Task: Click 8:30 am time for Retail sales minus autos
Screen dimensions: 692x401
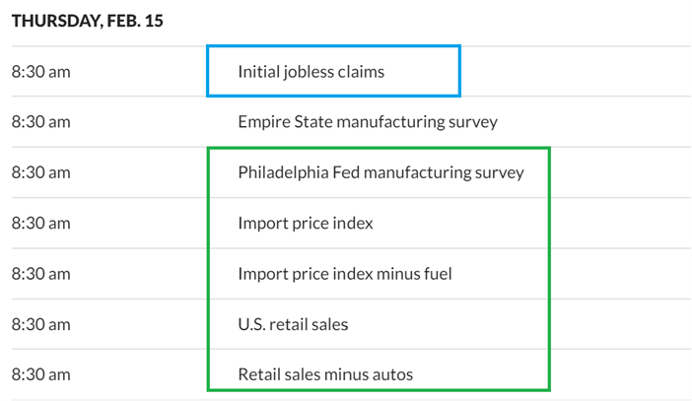Action: pos(41,374)
